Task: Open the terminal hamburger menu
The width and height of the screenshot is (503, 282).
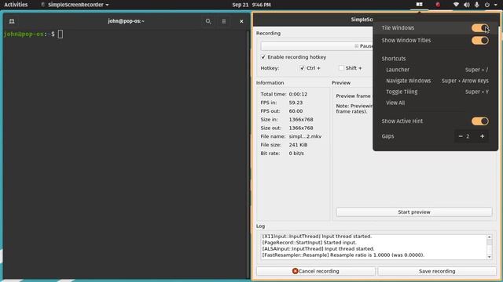Action: tap(224, 21)
